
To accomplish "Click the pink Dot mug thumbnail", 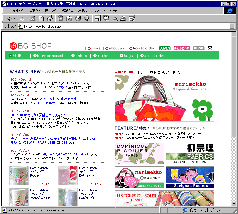I will coord(68,175).
